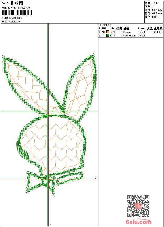
Task: Click the red marker 2 on the horizontal line
Action: [96, 178]
